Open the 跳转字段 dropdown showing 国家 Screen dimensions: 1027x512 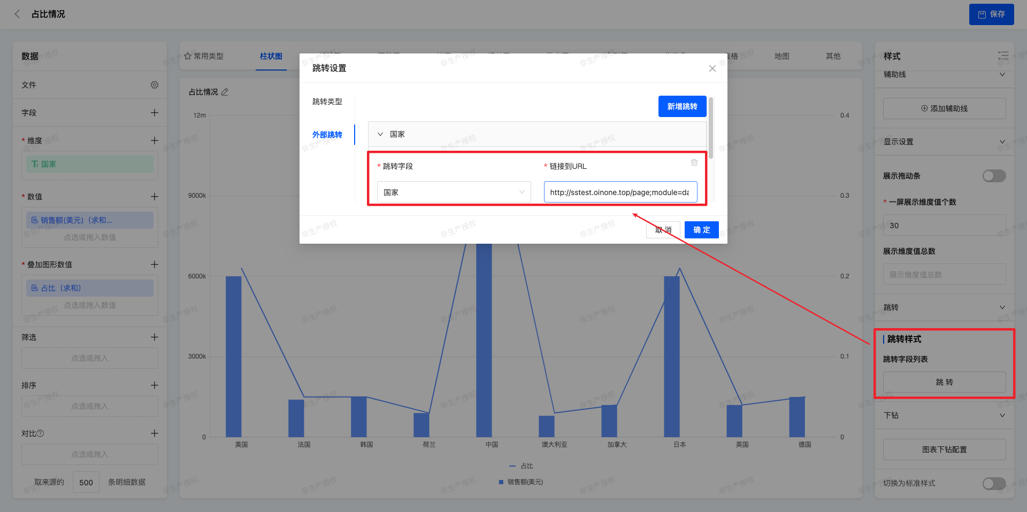point(454,192)
